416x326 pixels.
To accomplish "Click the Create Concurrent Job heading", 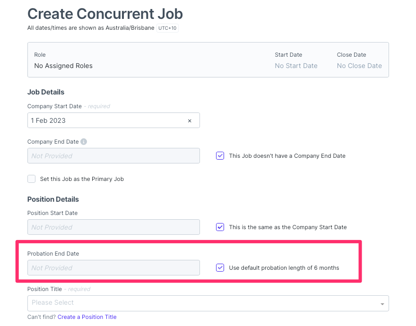I will [105, 14].
